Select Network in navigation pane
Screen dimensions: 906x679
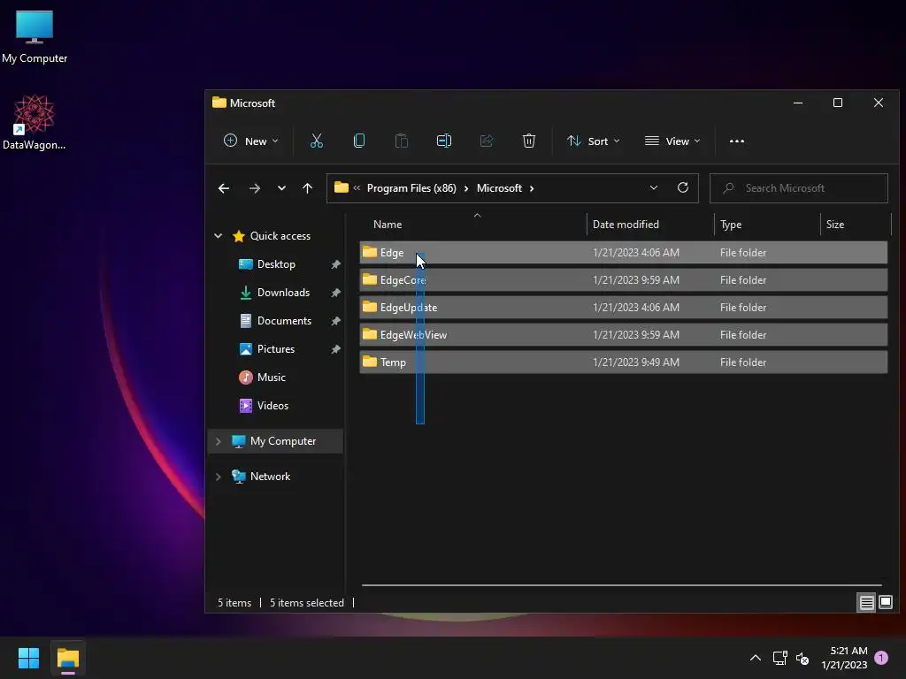click(x=270, y=476)
